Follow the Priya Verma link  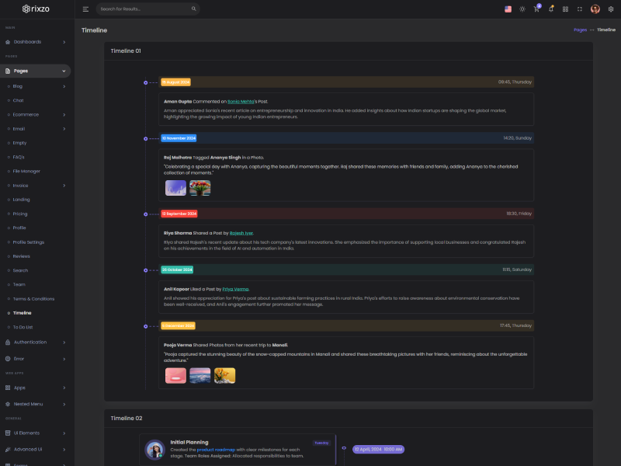tap(235, 288)
